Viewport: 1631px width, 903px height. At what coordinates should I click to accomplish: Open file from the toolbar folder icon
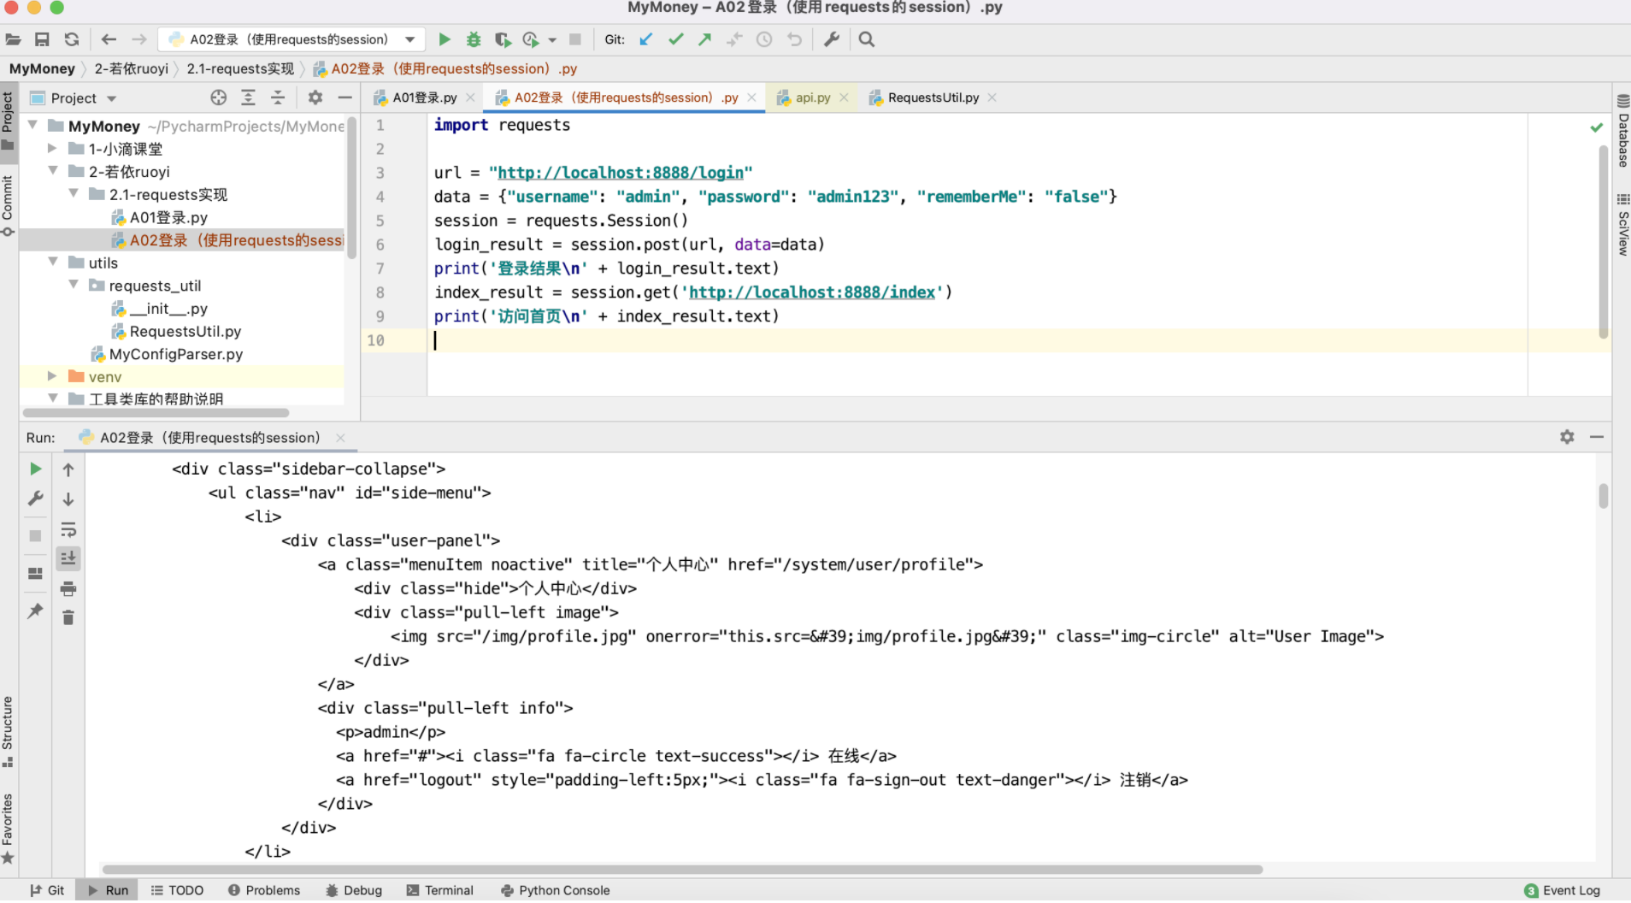[13, 39]
